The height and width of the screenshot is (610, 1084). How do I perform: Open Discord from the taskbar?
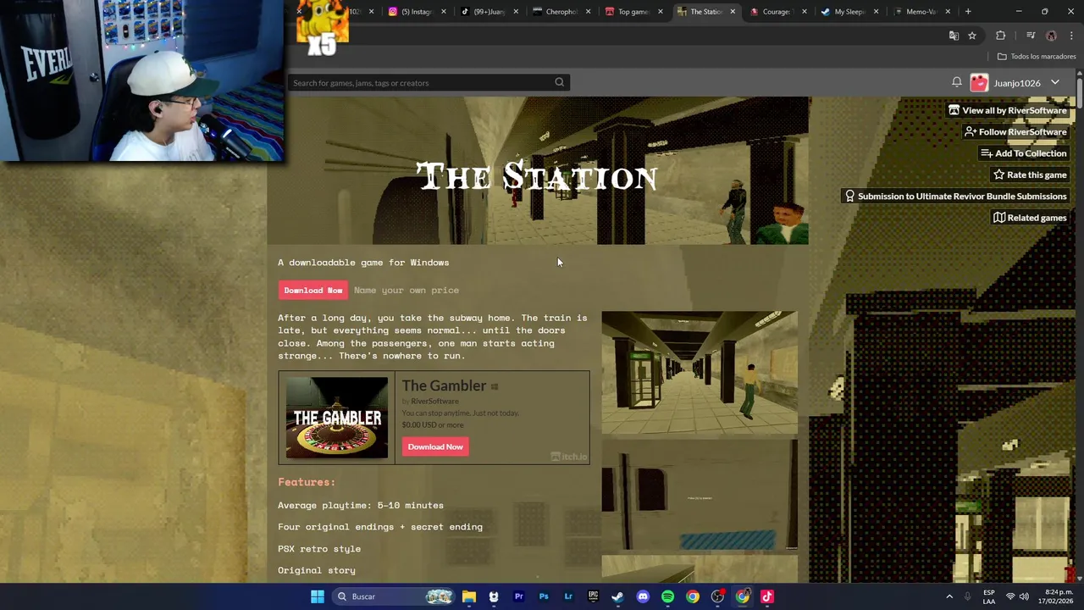[x=643, y=596]
